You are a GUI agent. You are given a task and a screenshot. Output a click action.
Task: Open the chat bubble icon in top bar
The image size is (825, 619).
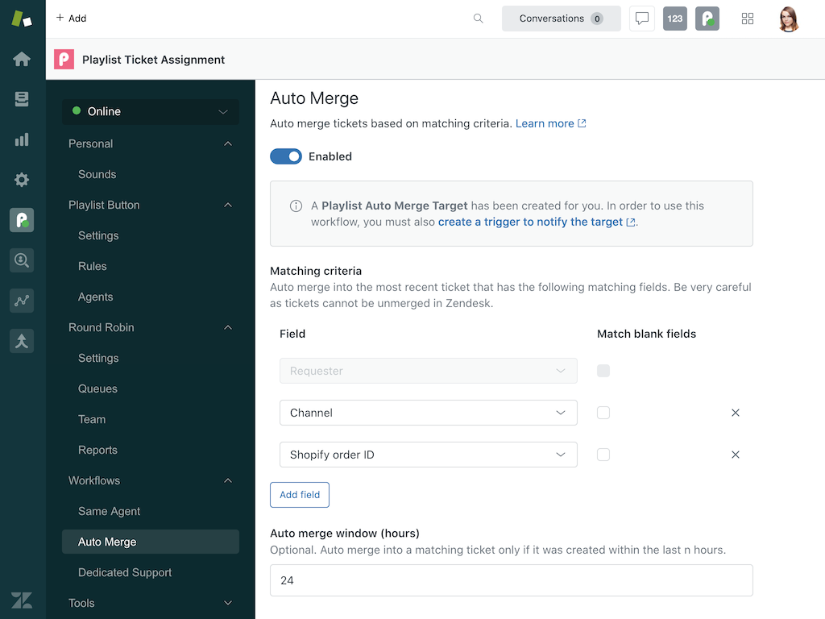(x=642, y=19)
